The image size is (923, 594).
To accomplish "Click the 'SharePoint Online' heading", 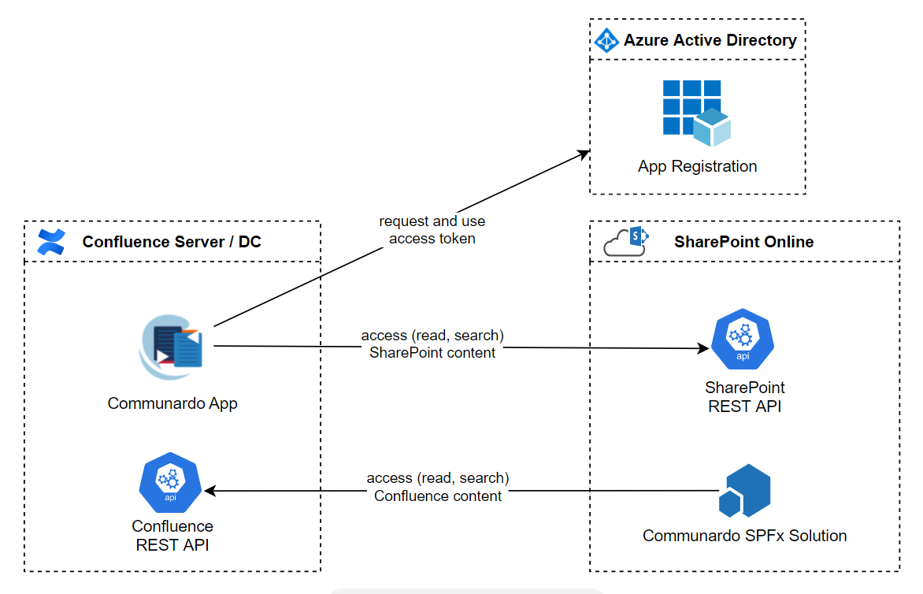I will coord(743,242).
